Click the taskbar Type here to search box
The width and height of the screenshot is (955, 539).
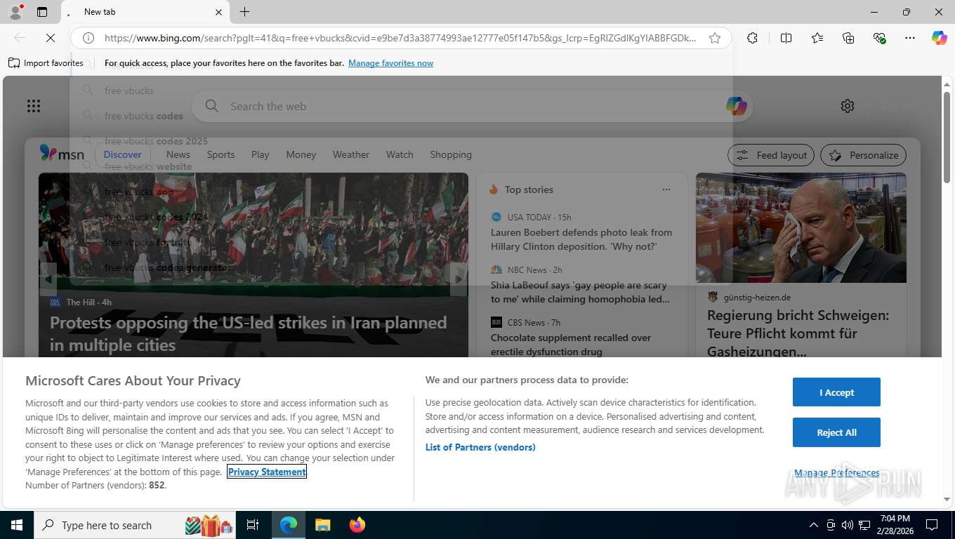(x=136, y=525)
